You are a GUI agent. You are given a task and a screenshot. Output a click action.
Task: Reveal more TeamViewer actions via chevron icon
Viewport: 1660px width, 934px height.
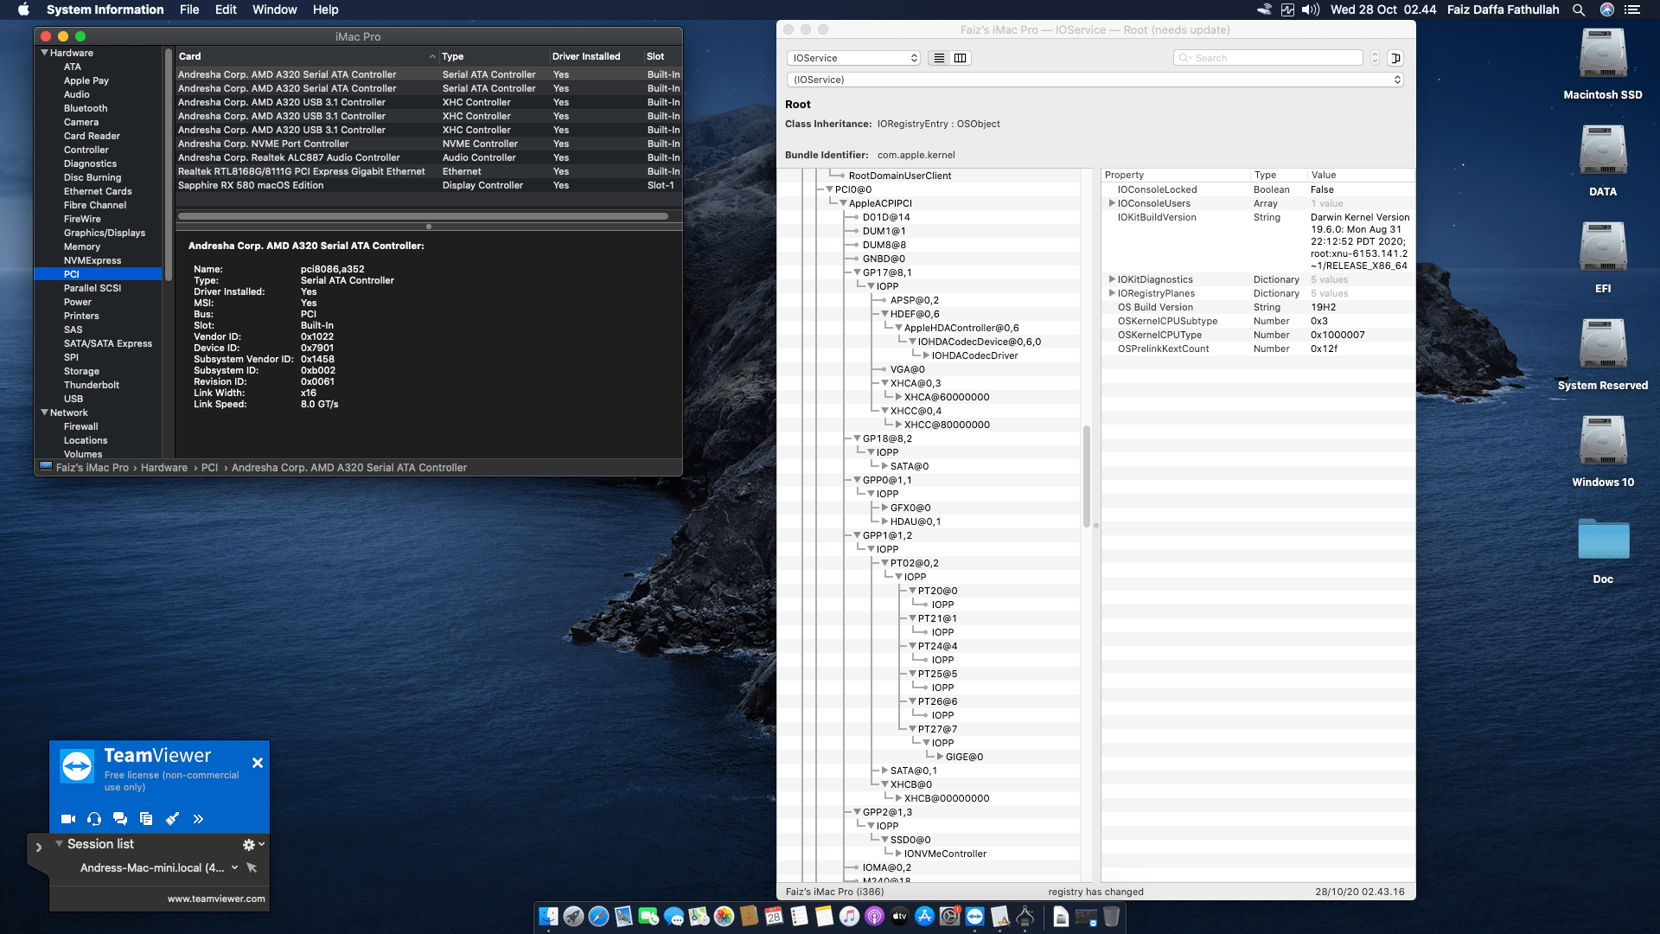[x=199, y=818]
